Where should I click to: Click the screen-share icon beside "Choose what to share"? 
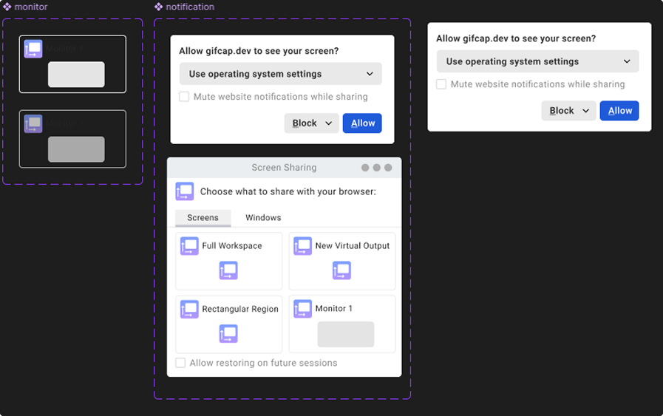[x=185, y=191]
